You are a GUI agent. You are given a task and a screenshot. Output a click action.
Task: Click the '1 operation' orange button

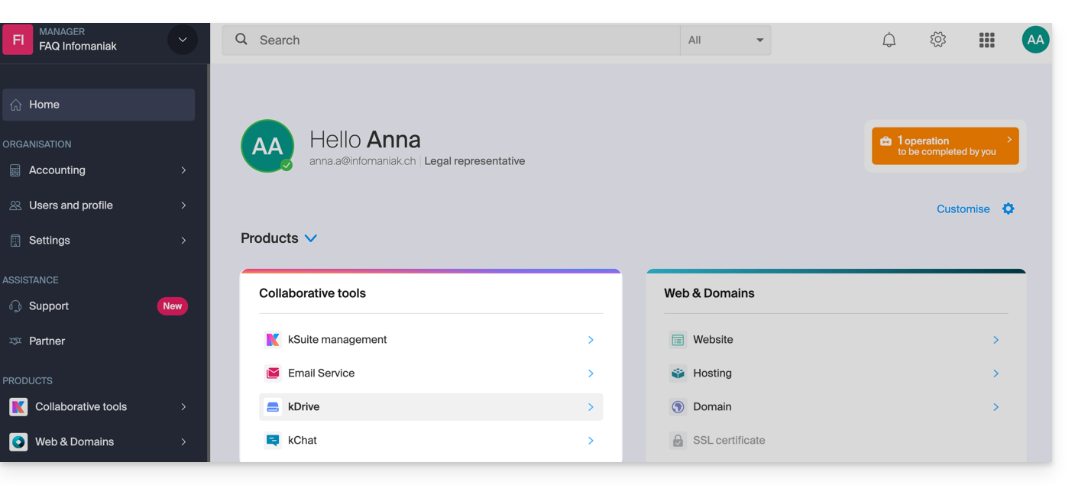tap(945, 146)
